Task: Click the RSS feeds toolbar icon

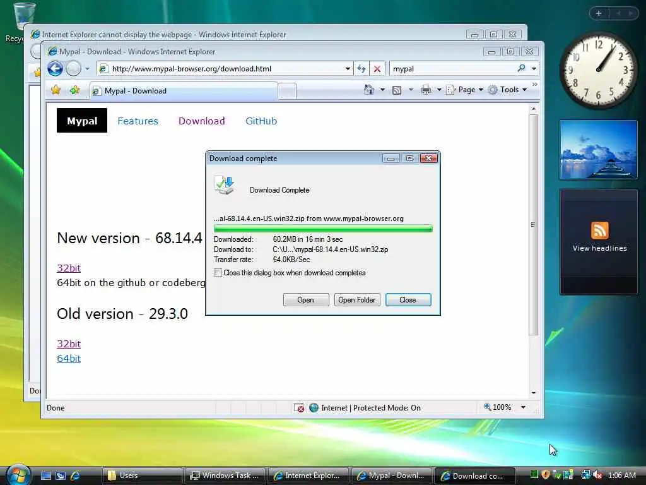Action: pyautogui.click(x=397, y=90)
